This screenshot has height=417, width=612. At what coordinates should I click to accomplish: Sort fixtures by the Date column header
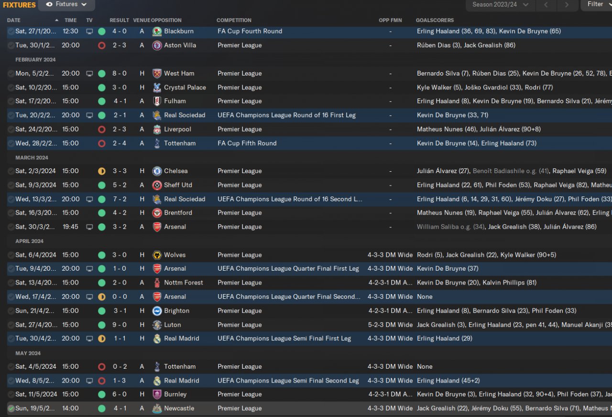pyautogui.click(x=14, y=21)
